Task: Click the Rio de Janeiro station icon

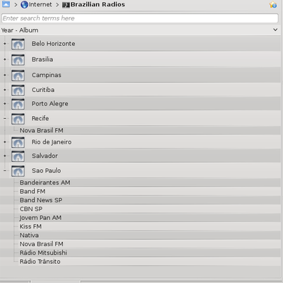Action: pos(18,142)
